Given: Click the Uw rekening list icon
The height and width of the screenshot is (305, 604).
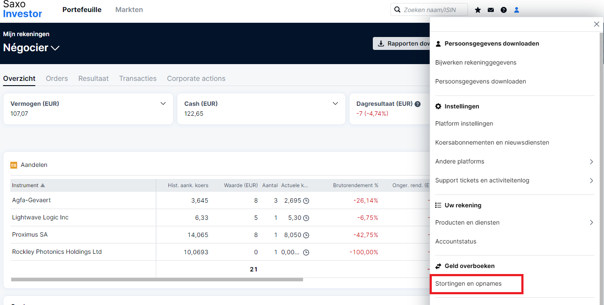Looking at the screenshot, I should [x=438, y=205].
